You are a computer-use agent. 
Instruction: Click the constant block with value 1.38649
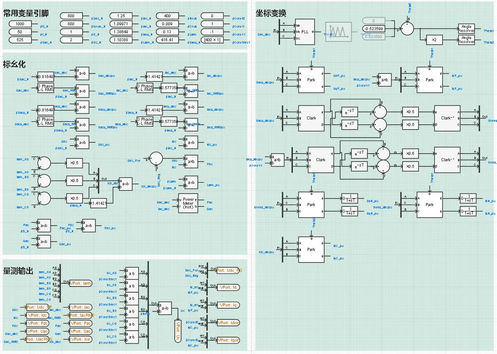[x=121, y=32]
